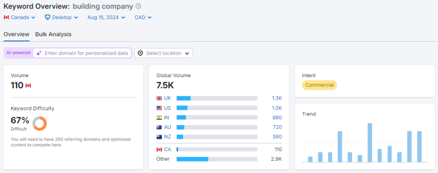Expand the Select location dropdown
Image resolution: width=438 pixels, height=173 pixels.
coord(164,53)
